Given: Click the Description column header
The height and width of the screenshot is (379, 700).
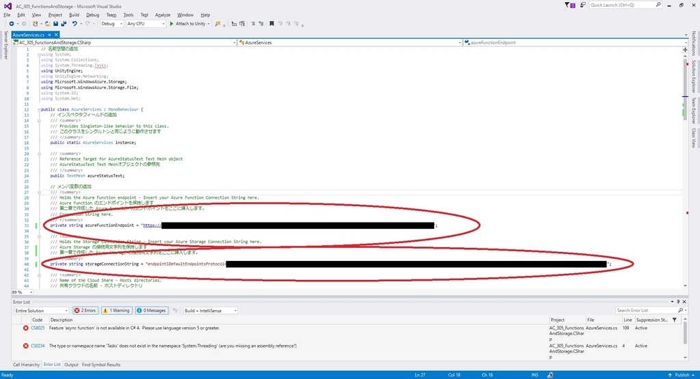Looking at the screenshot, I should (62, 320).
